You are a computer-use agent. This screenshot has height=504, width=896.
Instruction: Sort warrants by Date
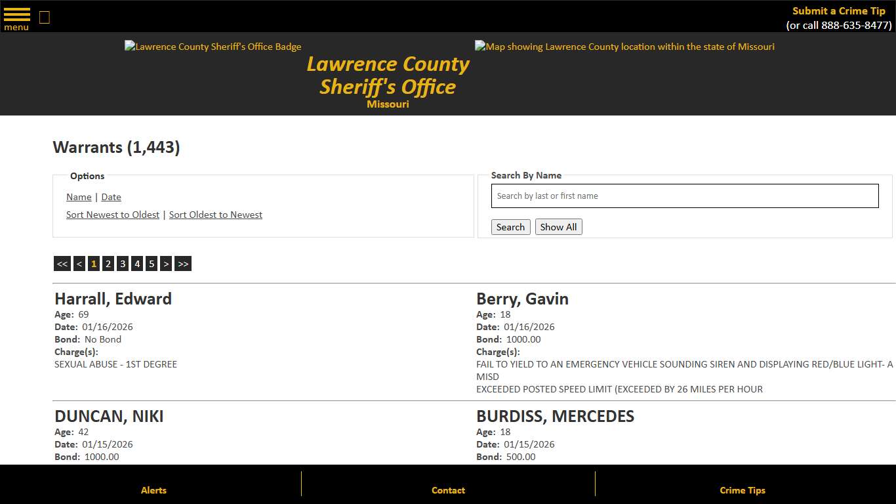(x=111, y=197)
